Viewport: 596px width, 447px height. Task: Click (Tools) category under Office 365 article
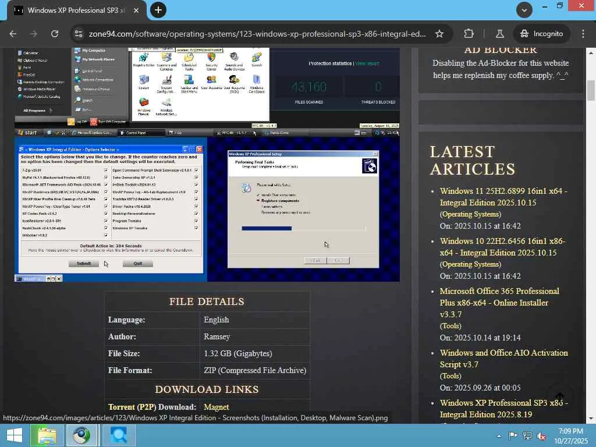(x=450, y=326)
